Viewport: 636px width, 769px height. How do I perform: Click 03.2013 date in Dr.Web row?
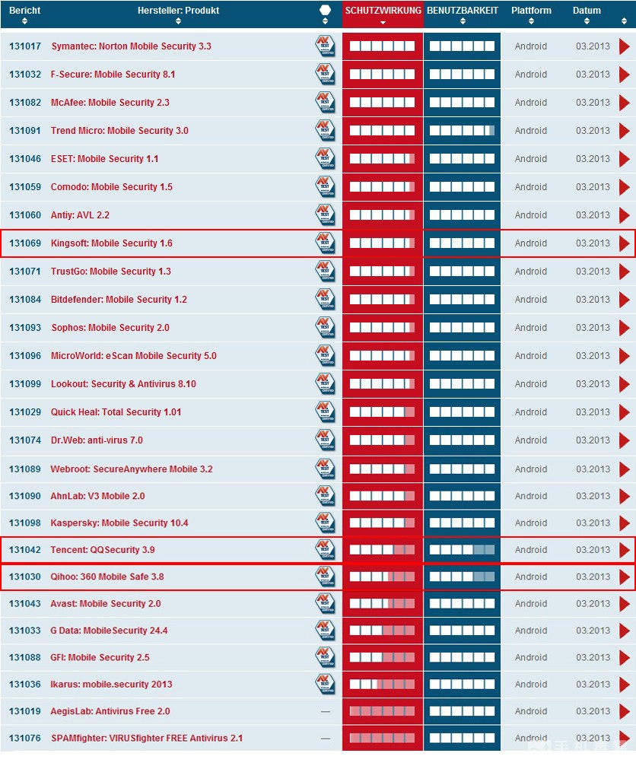point(593,440)
